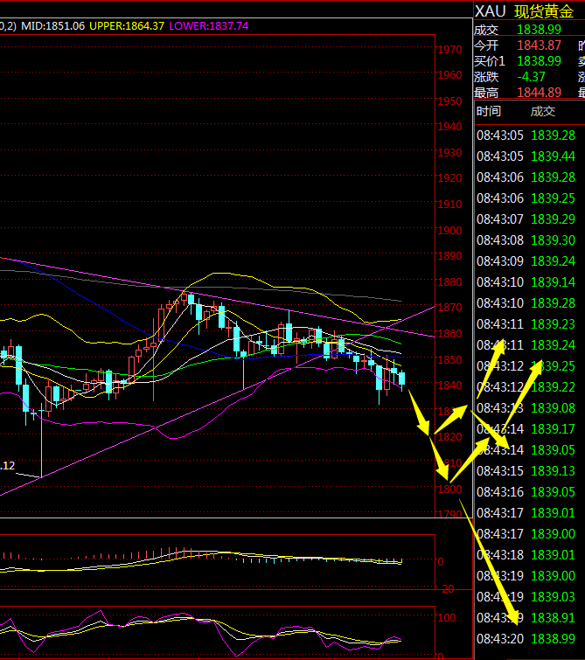The width and height of the screenshot is (585, 660).
Task: Click the 时间 column header
Action: pos(488,111)
